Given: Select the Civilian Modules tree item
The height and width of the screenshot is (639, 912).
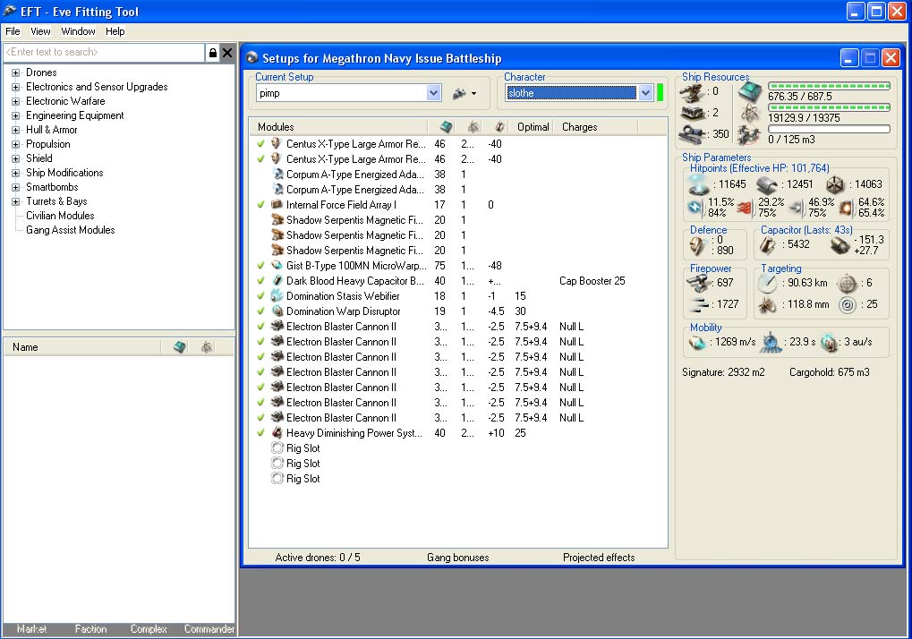Looking at the screenshot, I should [60, 216].
